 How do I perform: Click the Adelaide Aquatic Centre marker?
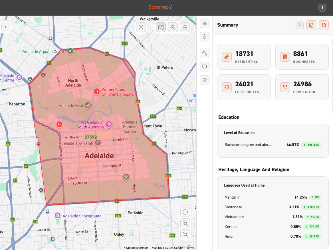point(70,51)
